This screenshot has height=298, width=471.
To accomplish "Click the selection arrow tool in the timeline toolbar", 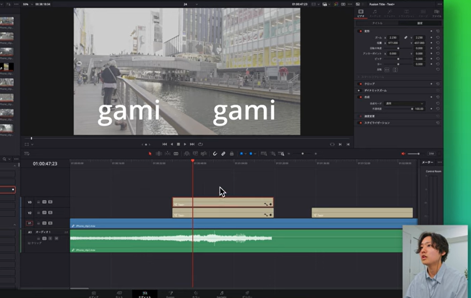I will pyautogui.click(x=150, y=154).
